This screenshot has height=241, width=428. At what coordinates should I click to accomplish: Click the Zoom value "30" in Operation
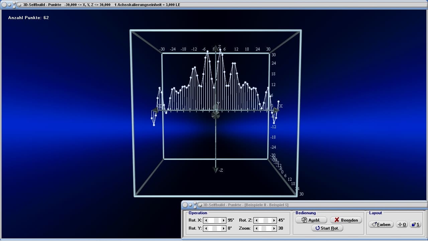pos(281,228)
